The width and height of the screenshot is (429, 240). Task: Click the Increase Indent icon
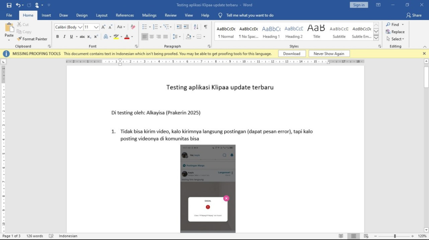point(186,27)
